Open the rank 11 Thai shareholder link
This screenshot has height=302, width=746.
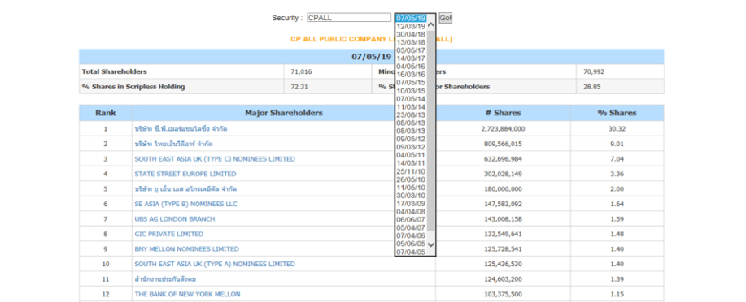tap(165, 279)
